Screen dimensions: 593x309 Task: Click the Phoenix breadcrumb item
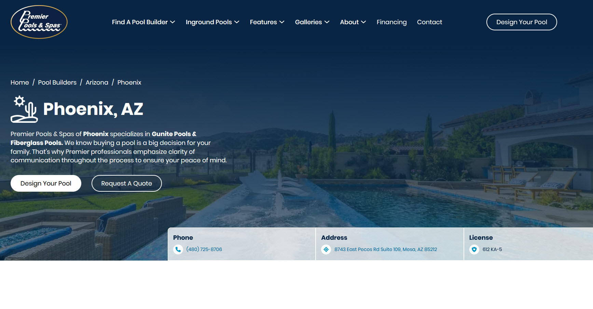[129, 83]
